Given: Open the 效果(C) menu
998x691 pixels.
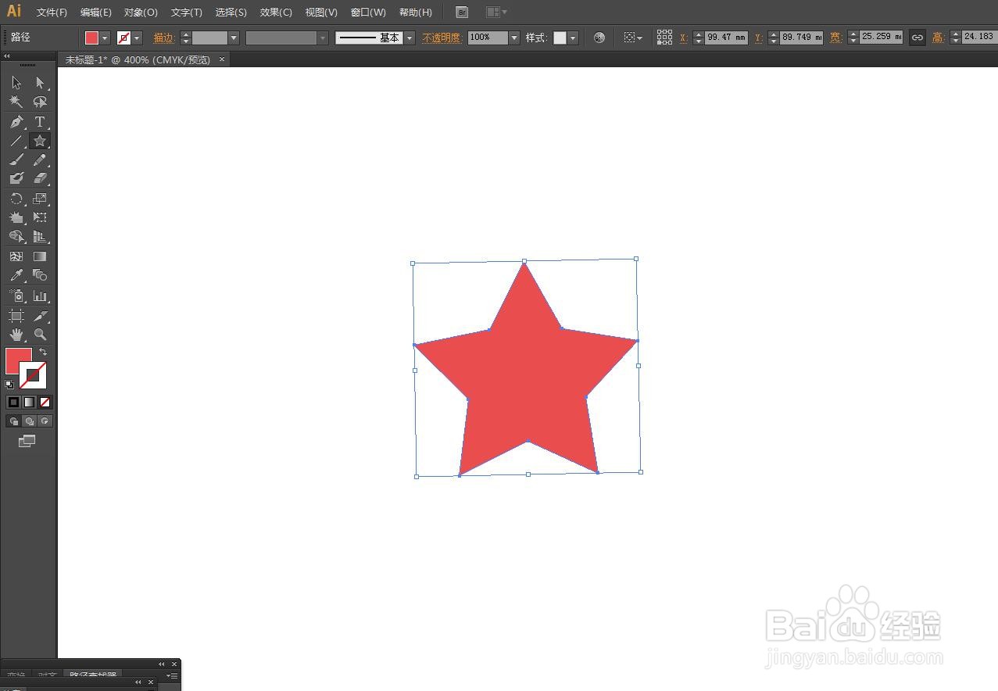Looking at the screenshot, I should point(276,13).
